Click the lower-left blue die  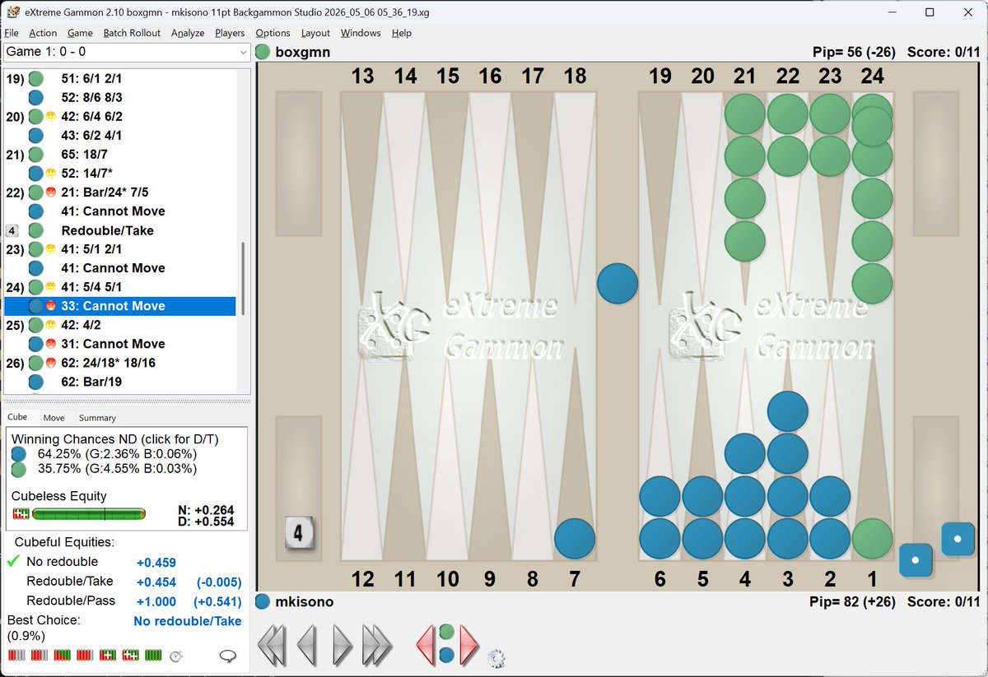coord(916,560)
